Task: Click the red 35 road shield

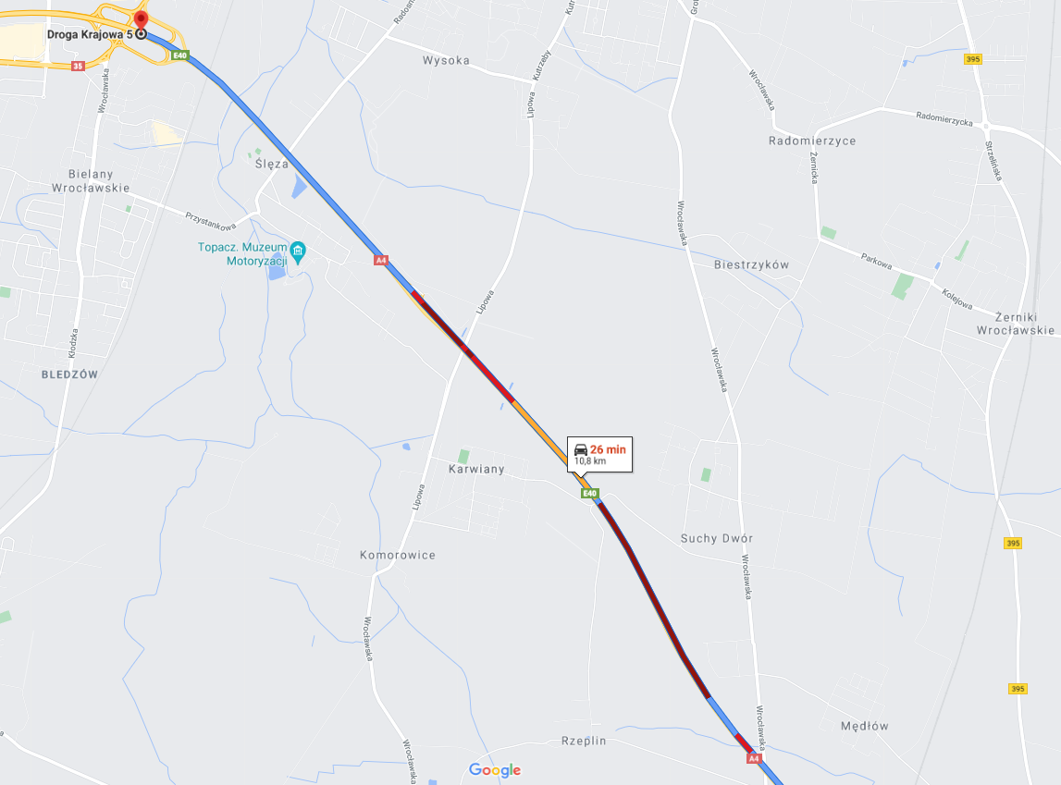Action: [x=78, y=66]
